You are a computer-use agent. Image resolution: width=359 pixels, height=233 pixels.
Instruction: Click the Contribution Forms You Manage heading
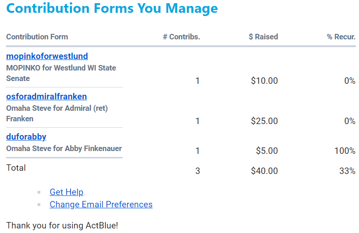click(x=112, y=8)
